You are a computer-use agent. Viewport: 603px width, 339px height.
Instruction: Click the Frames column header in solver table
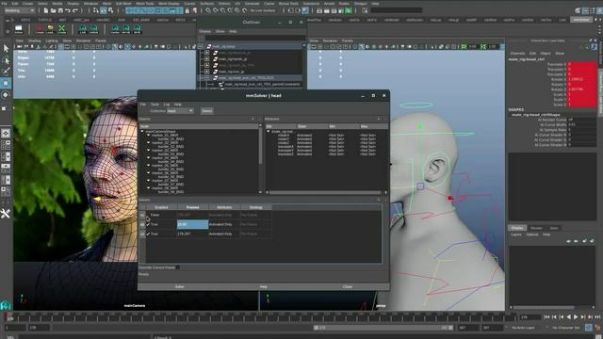192,207
